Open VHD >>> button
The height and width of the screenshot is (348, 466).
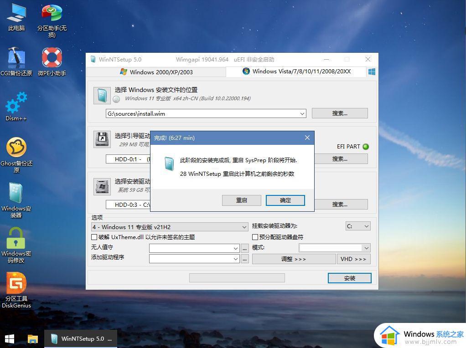pos(353,259)
